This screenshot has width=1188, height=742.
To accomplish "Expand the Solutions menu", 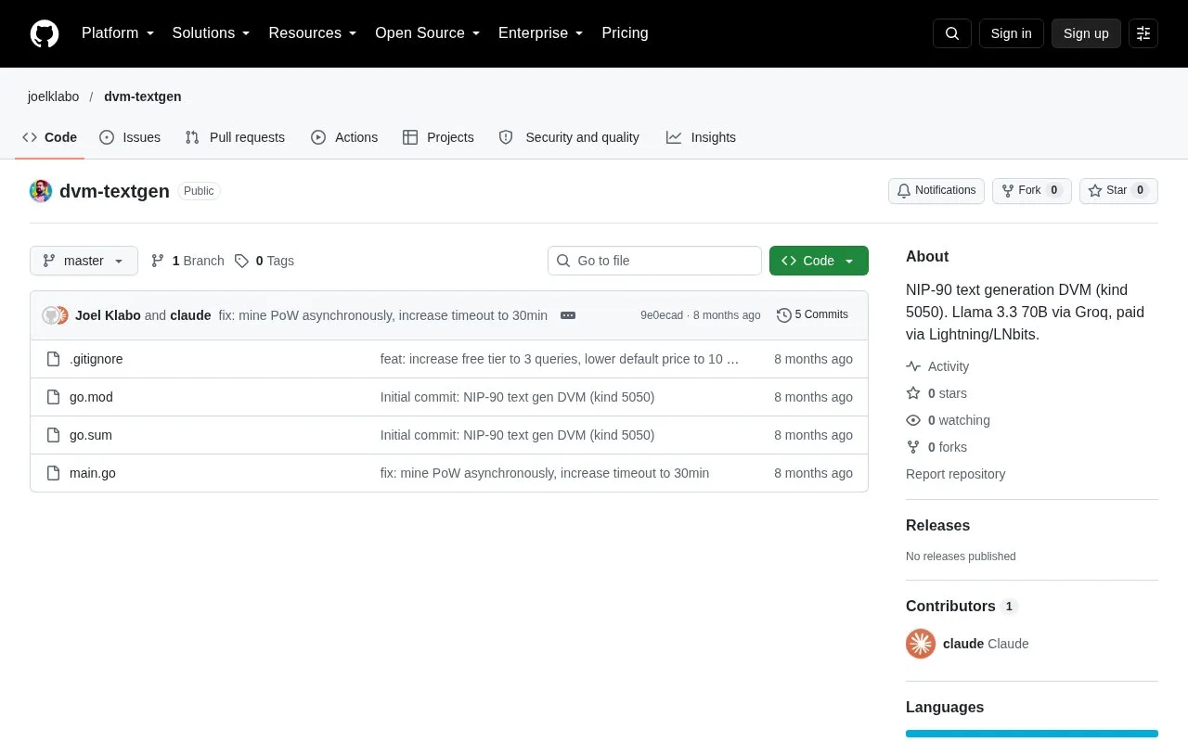I will coord(212,33).
